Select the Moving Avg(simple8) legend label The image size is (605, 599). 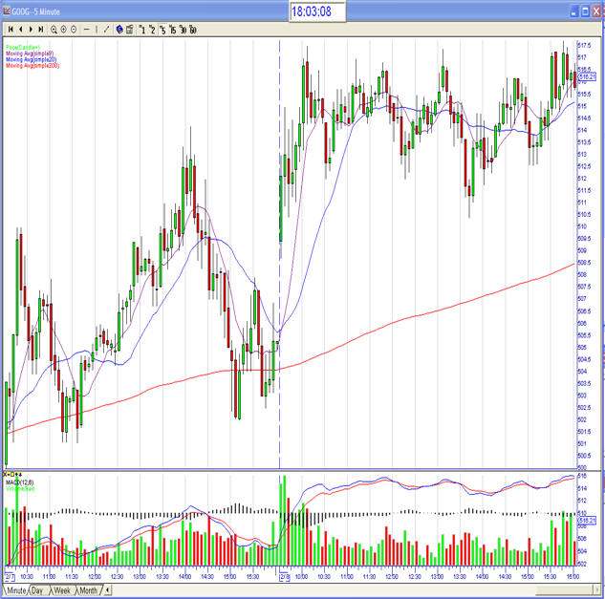[x=30, y=53]
